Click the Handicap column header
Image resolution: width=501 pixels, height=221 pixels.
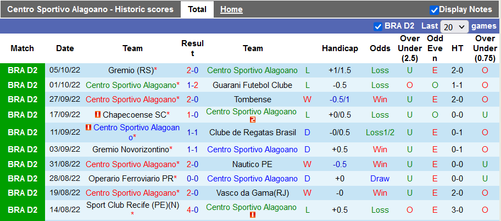click(340, 48)
